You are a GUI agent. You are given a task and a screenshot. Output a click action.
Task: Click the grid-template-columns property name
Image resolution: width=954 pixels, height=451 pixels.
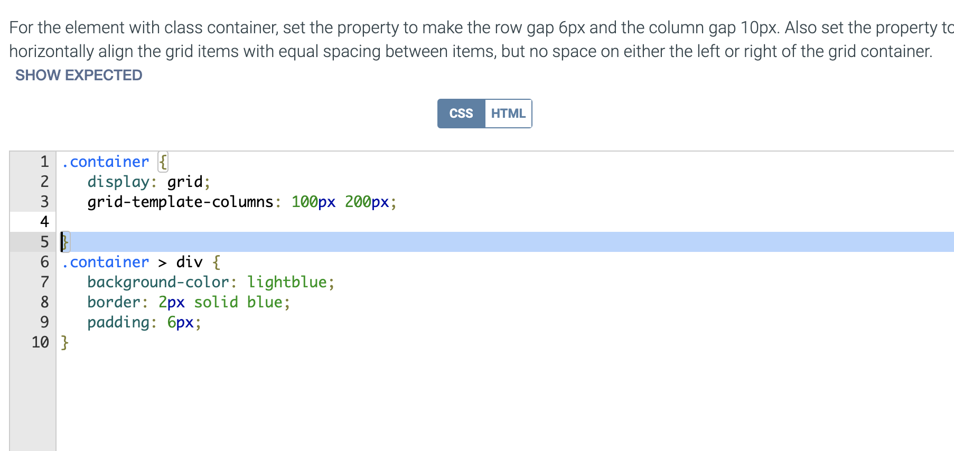tap(180, 202)
